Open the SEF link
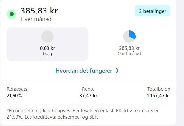 (x=93, y=117)
